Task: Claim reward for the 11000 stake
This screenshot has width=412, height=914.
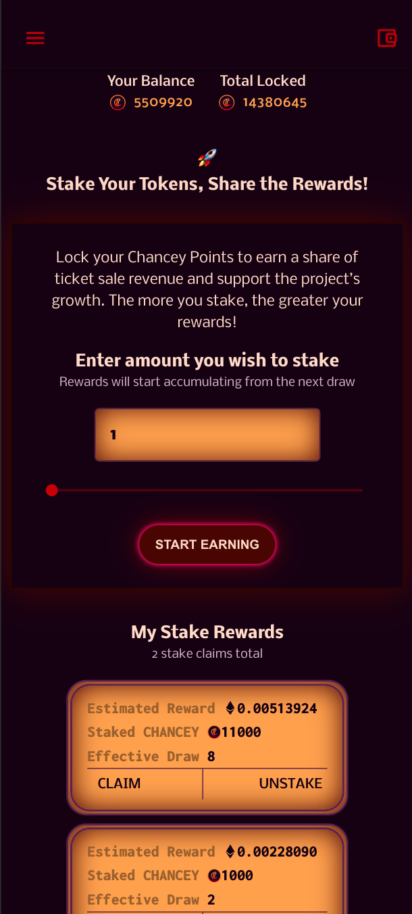Action: (x=119, y=784)
